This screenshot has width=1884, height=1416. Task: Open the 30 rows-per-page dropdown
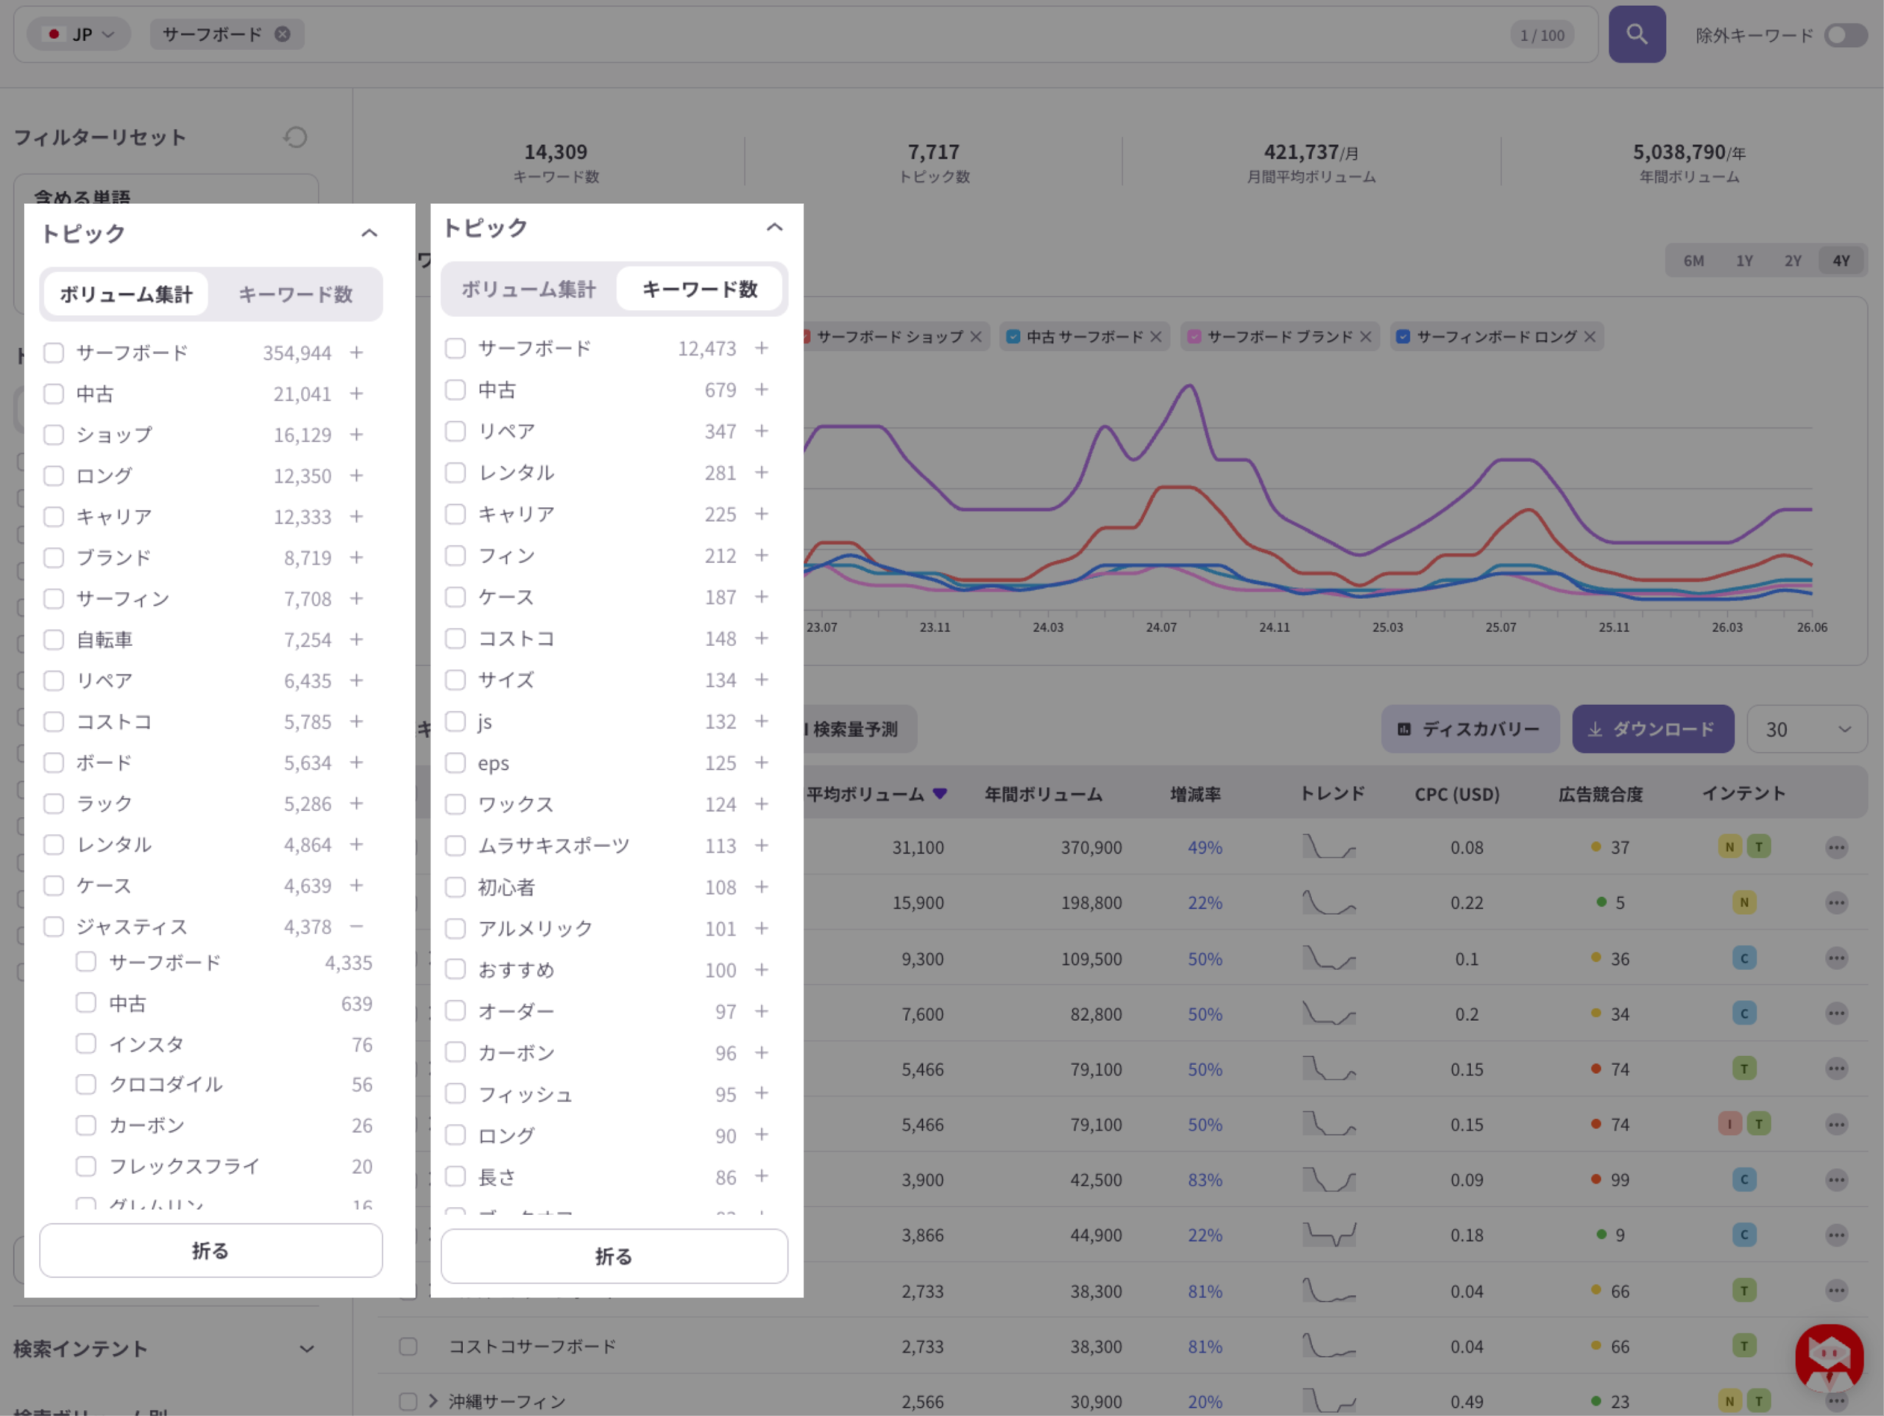[x=1807, y=729]
